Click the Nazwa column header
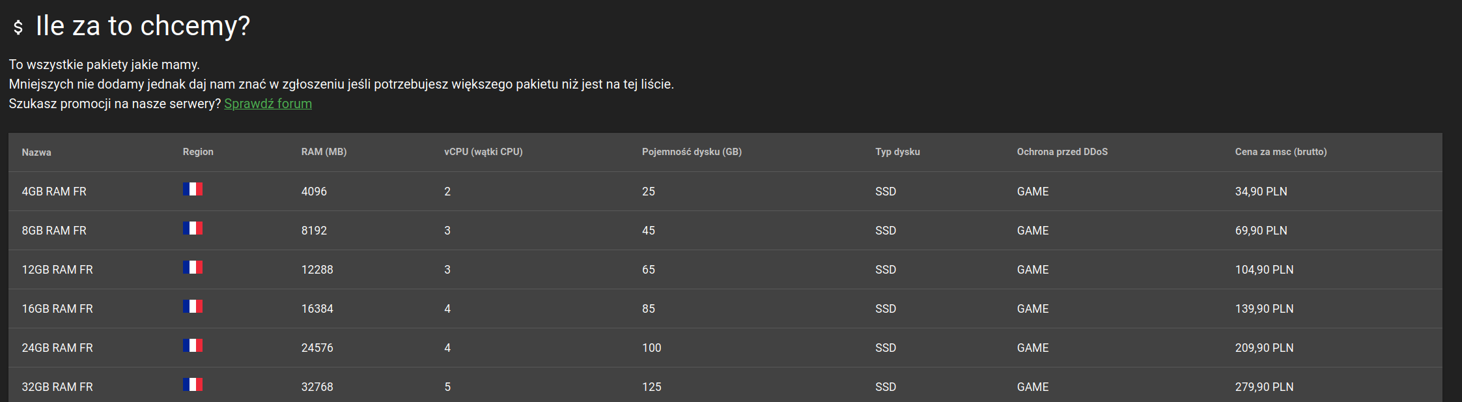The height and width of the screenshot is (402, 1462). pyautogui.click(x=36, y=152)
